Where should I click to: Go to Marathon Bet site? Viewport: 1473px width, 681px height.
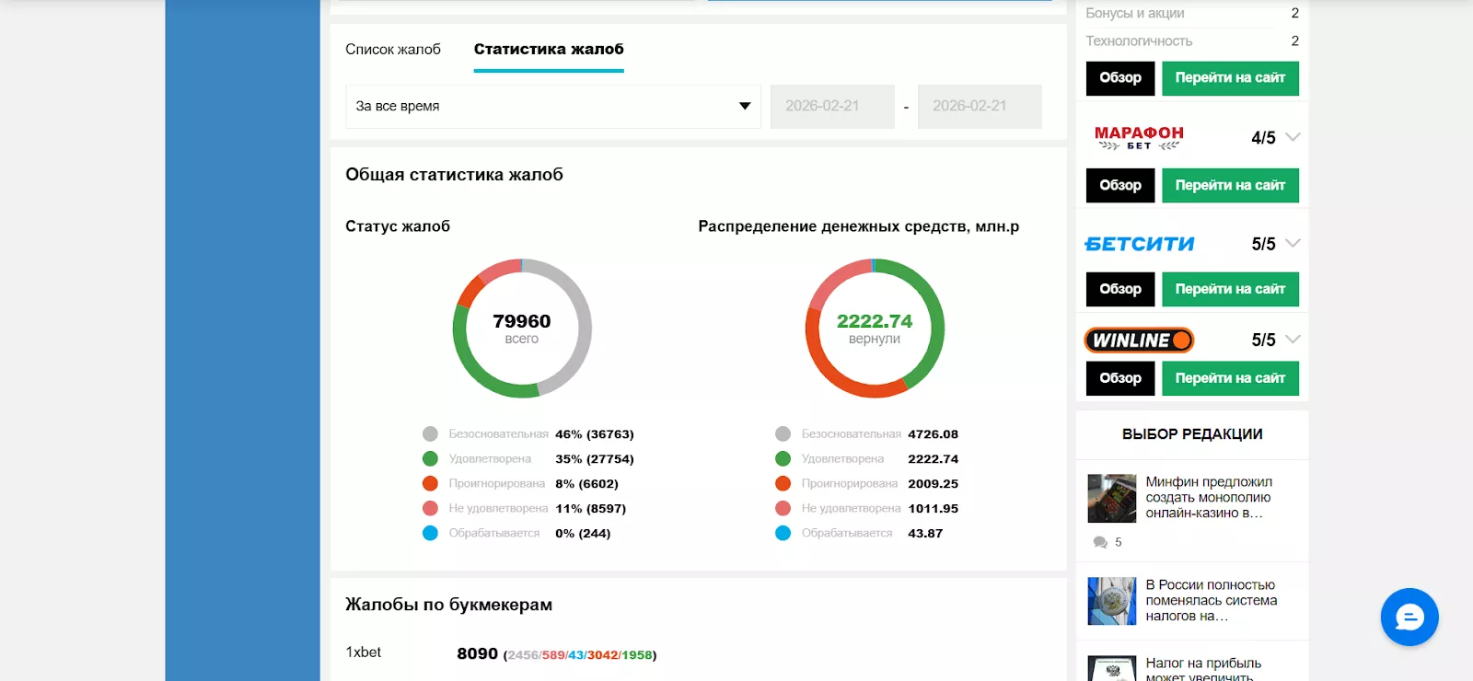point(1230,185)
